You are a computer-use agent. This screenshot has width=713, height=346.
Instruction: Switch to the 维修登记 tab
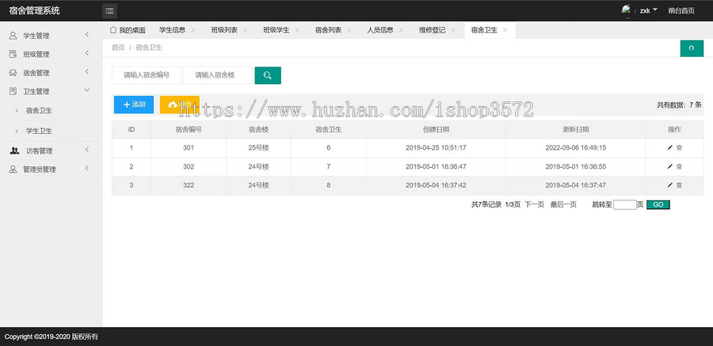(x=432, y=30)
